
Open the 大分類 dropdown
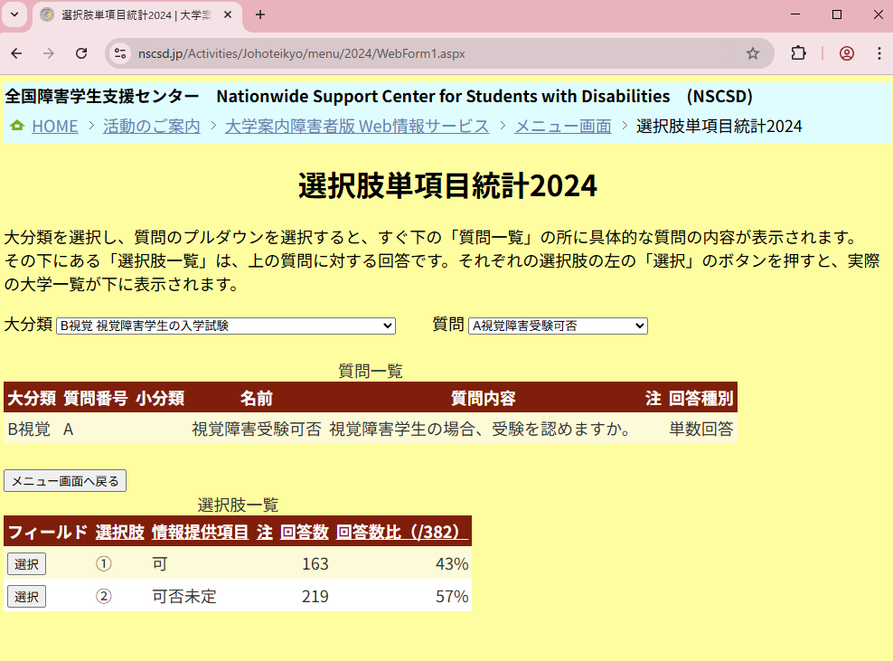click(x=226, y=326)
